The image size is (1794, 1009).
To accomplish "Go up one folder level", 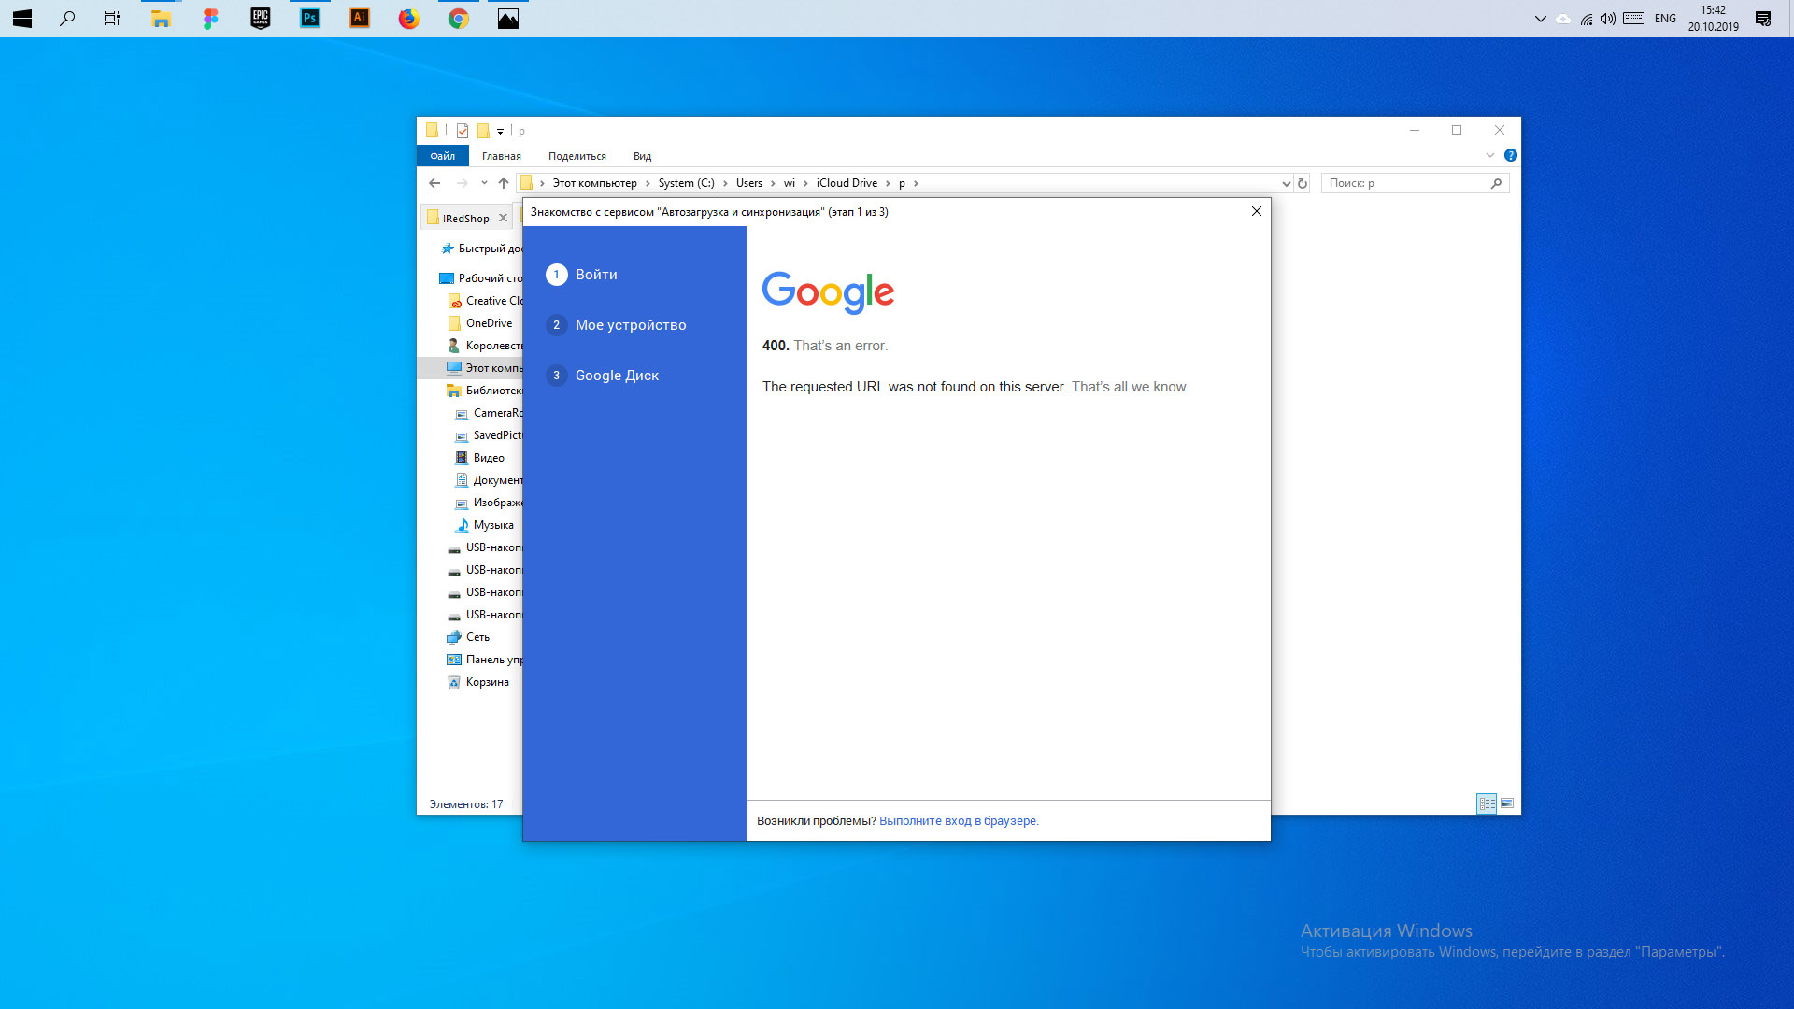I will tap(504, 183).
